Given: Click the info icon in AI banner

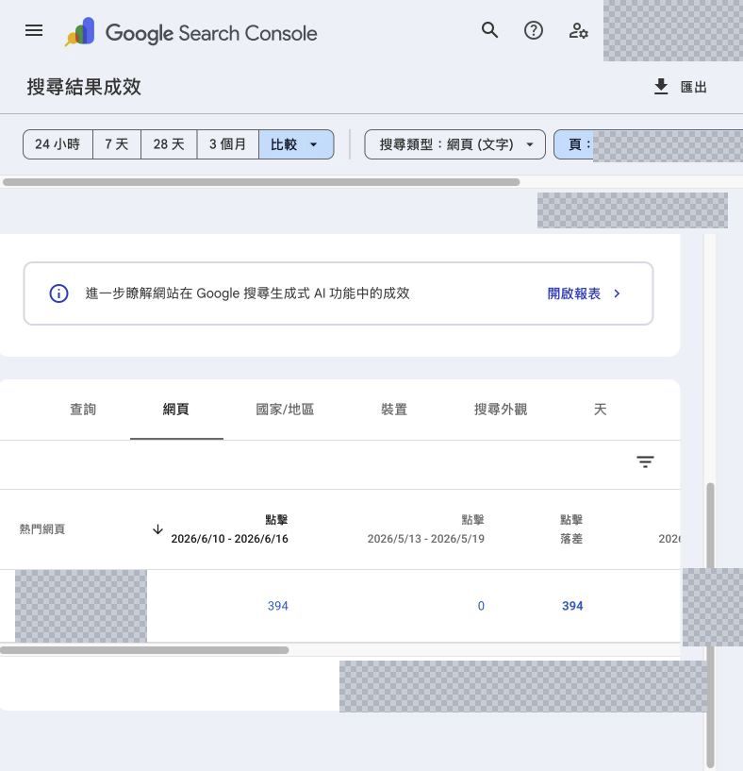Looking at the screenshot, I should (x=58, y=293).
